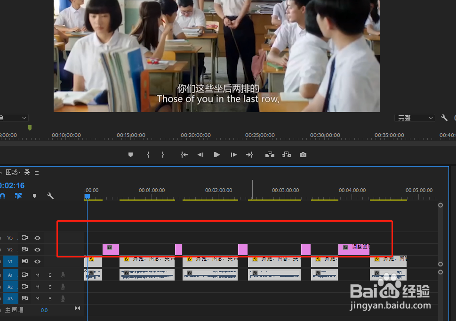Add marker in program monitor transport
Screen dimensions: 456x321
pos(130,155)
